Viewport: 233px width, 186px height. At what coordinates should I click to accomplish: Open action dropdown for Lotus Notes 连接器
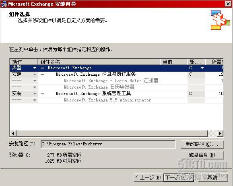click(35, 81)
